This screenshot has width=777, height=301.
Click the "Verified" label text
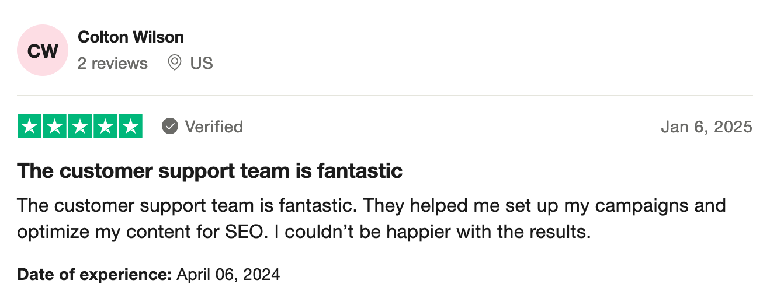tap(214, 127)
